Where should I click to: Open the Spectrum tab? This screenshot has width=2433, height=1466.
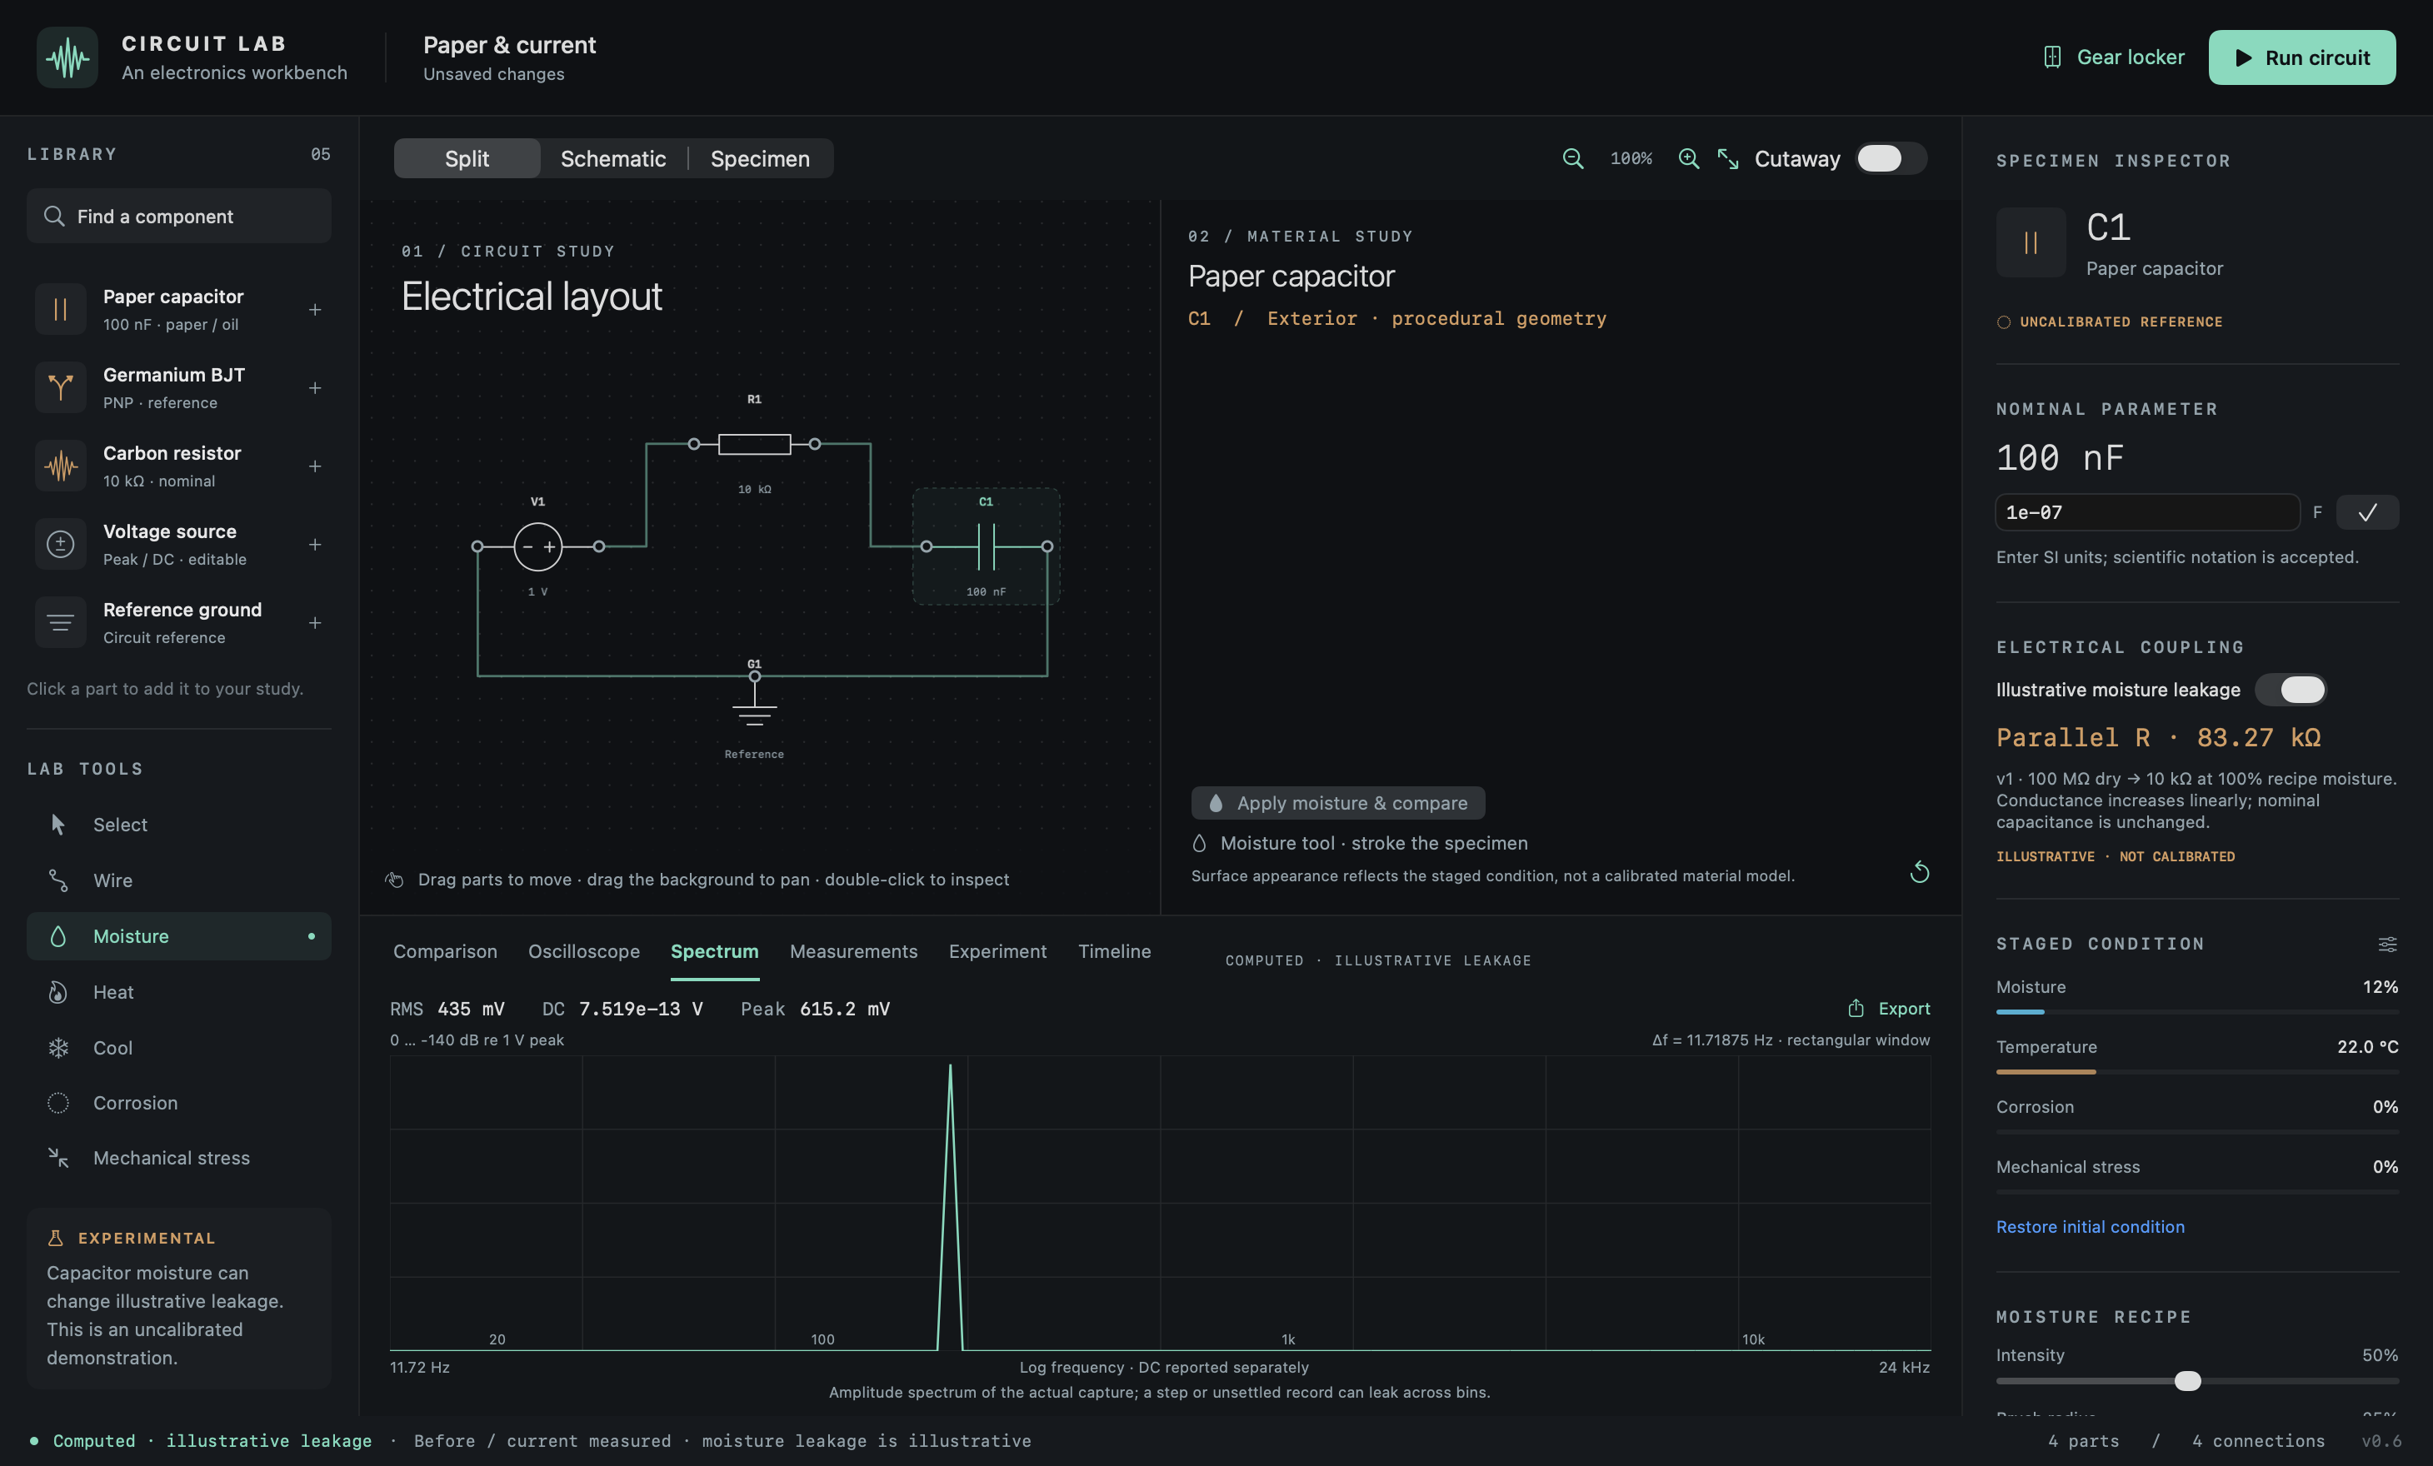point(715,952)
